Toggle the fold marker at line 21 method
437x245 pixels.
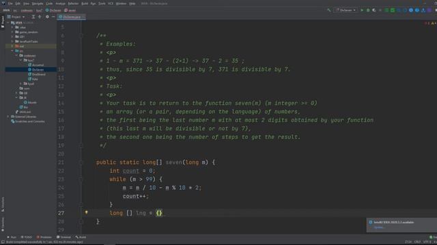[81, 162]
